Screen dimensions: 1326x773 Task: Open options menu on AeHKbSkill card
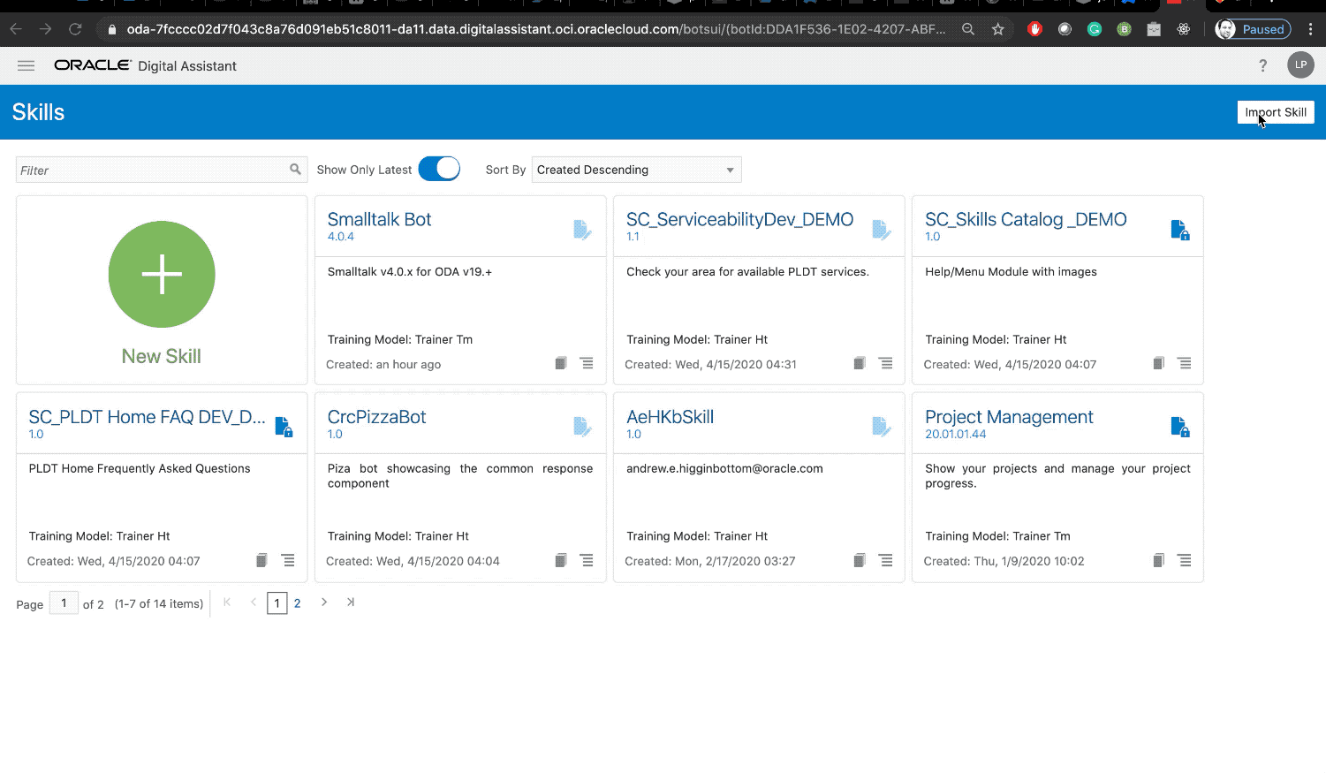click(x=886, y=560)
